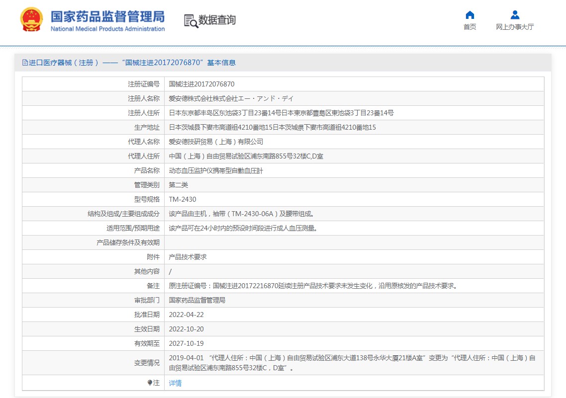The image size is (566, 398).
Task: Click the product name 动态血压监护仪 value
Action: point(216,170)
